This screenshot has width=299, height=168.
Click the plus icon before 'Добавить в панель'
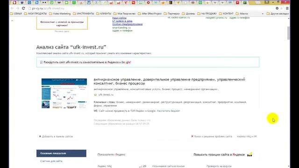(x=40, y=136)
